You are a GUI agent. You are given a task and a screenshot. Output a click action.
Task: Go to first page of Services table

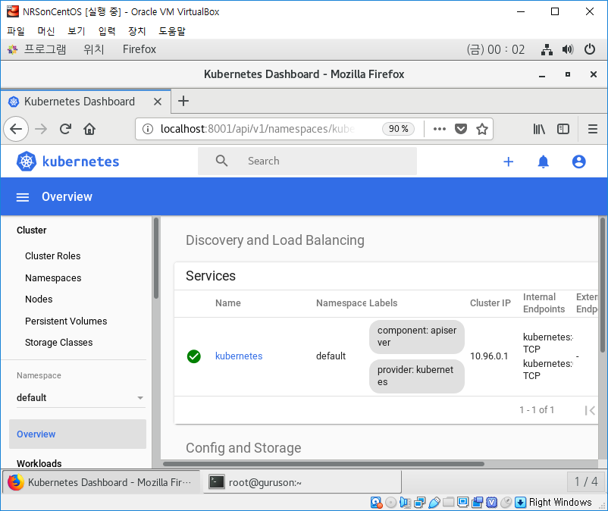(590, 410)
